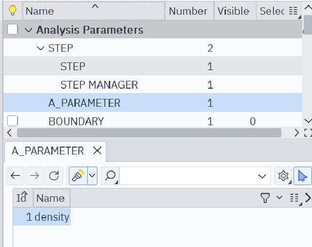The height and width of the screenshot is (247, 312).
Task: Click the forward arrow navigation icon
Action: pos(35,176)
